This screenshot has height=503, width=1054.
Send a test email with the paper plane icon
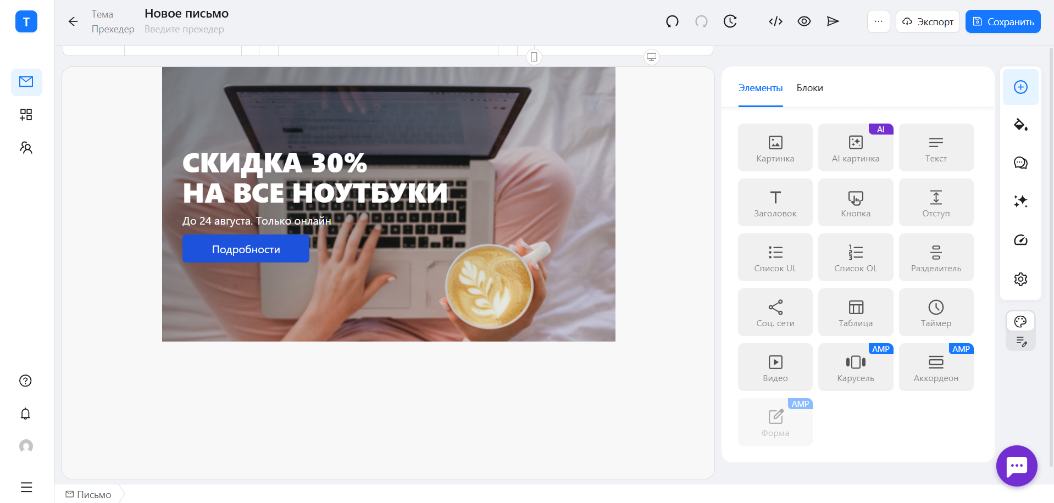[x=833, y=21]
